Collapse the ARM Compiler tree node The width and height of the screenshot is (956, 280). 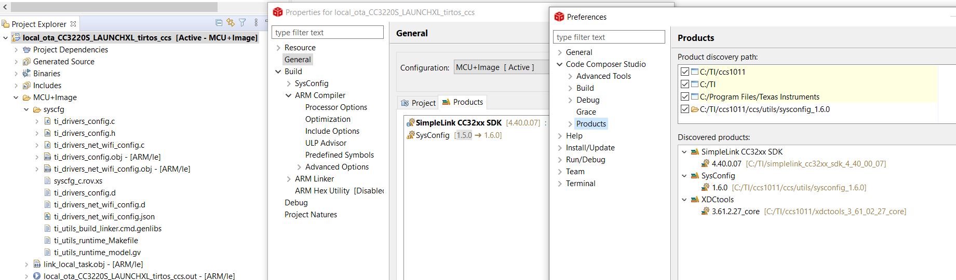coord(289,95)
